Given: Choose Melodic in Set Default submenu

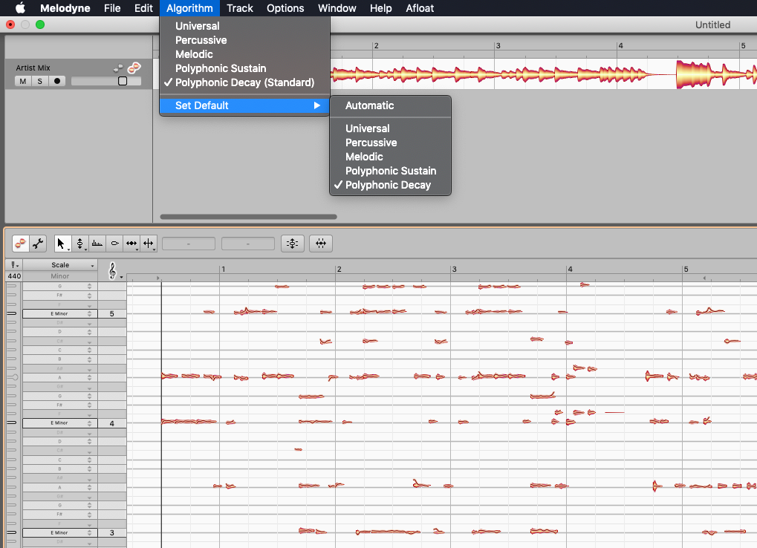Looking at the screenshot, I should click(x=390, y=157).
